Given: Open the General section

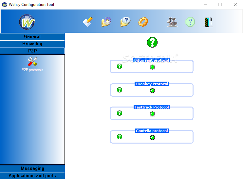Looking at the screenshot, I should click(32, 37).
